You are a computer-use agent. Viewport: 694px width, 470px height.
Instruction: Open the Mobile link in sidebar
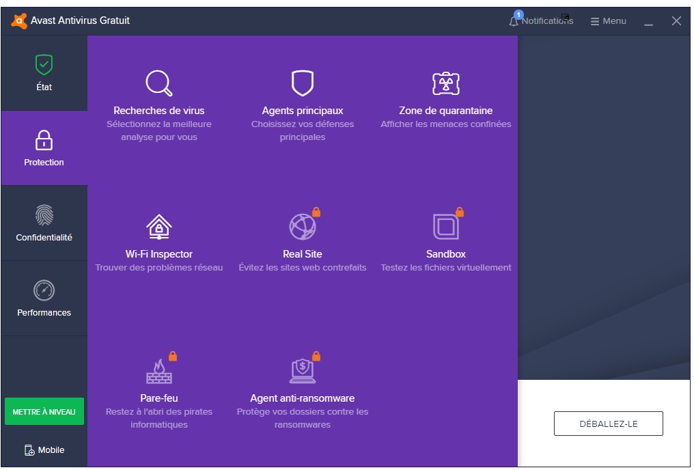pos(44,450)
